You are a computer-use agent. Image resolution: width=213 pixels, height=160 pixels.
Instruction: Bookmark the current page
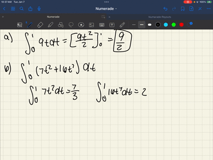[183, 9]
